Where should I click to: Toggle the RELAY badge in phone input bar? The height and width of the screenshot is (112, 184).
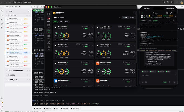165,82
